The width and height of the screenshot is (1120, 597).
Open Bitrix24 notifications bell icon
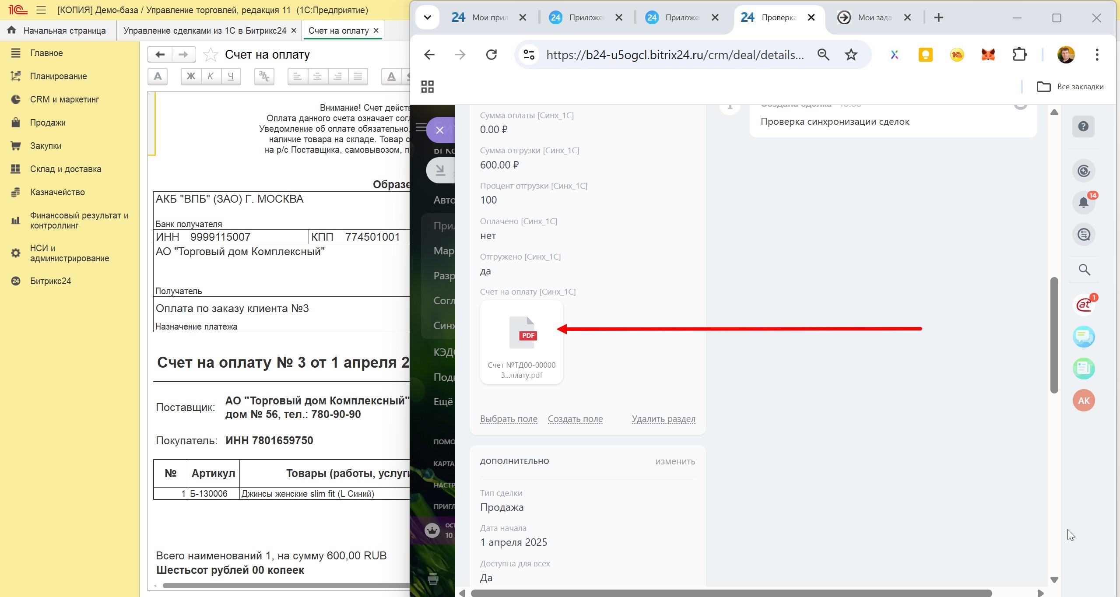click(x=1083, y=202)
